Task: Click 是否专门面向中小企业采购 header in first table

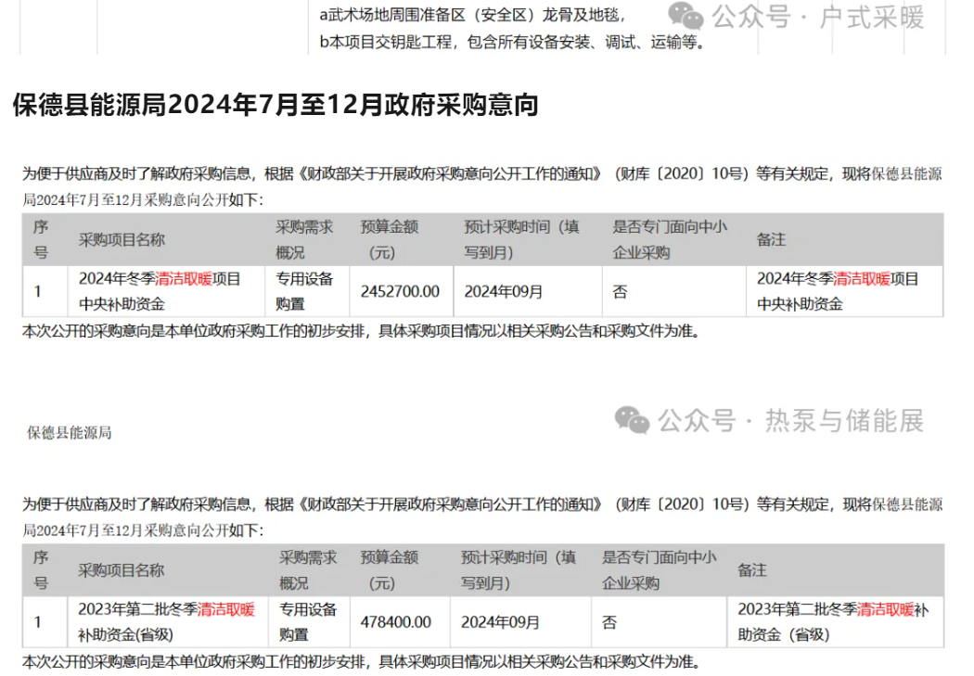Action: click(670, 239)
